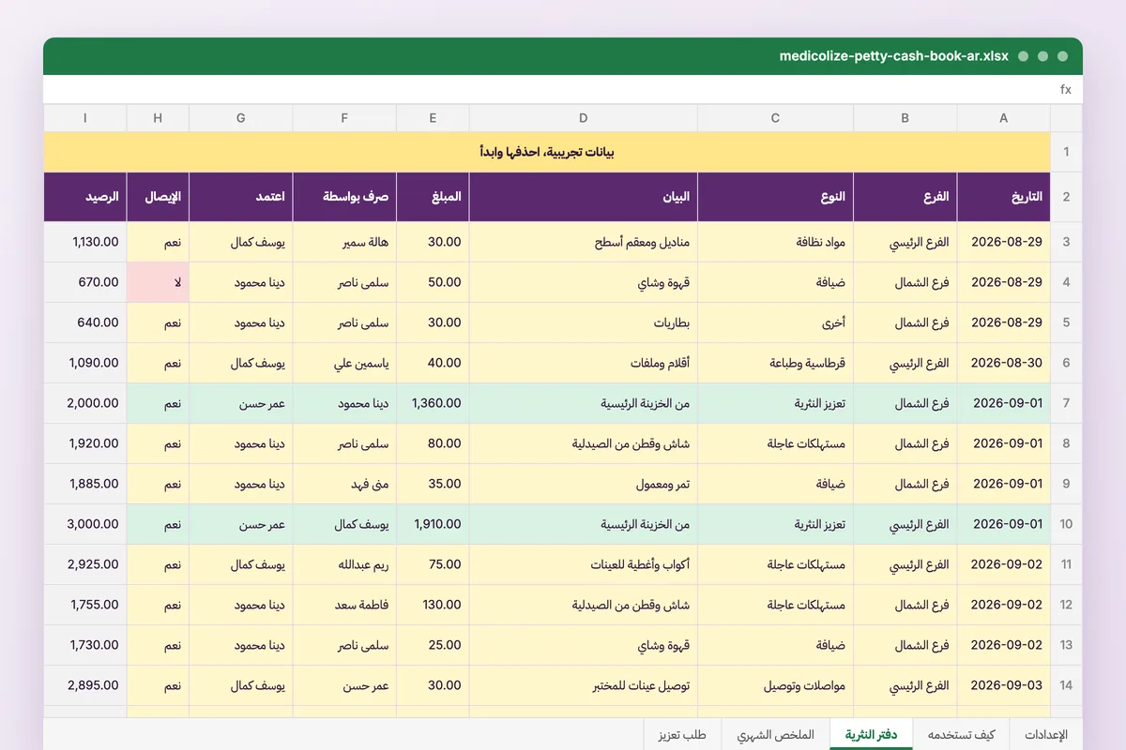This screenshot has width=1126, height=750.
Task: Click the الرصيد header cell
Action: (x=85, y=197)
